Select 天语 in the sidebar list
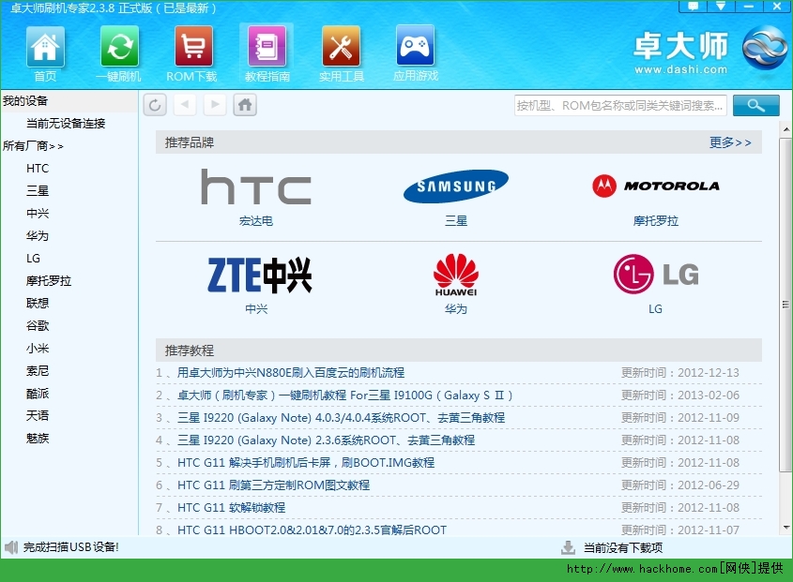 pos(38,416)
